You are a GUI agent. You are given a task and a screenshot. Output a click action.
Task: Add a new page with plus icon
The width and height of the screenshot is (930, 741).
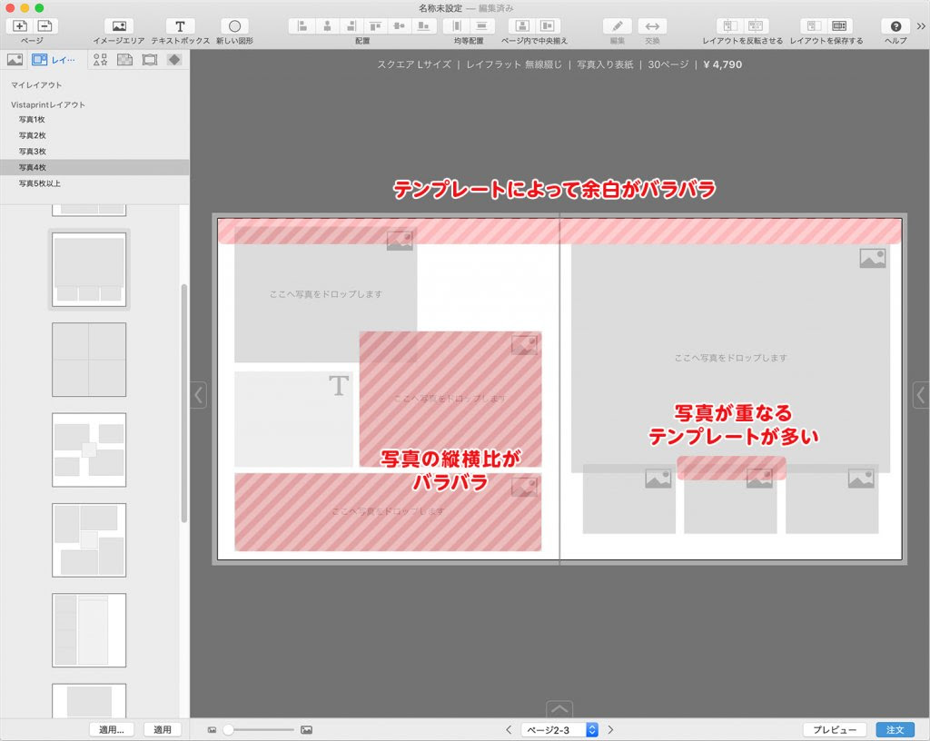click(x=20, y=26)
